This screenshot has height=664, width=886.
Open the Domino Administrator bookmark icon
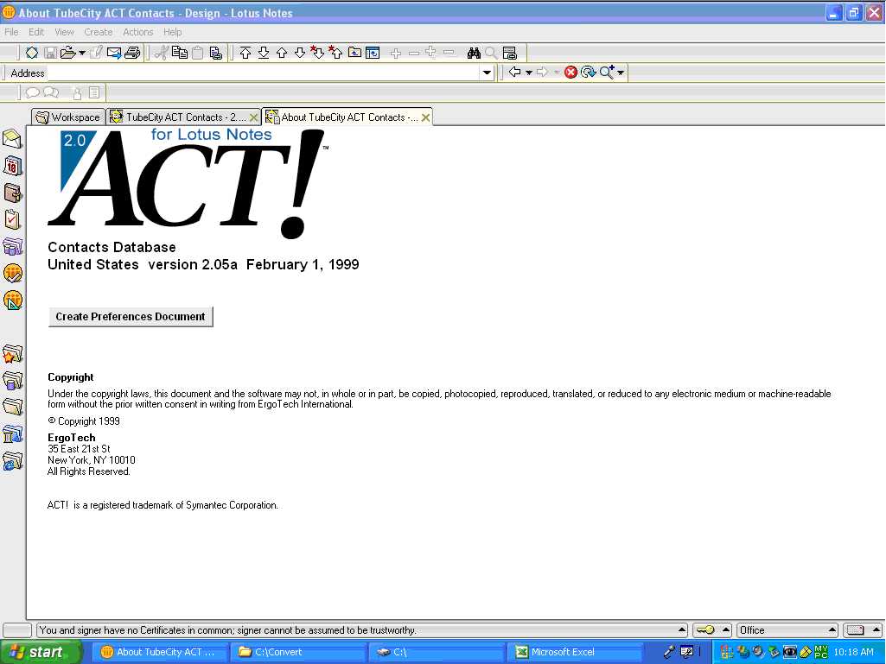(x=12, y=273)
